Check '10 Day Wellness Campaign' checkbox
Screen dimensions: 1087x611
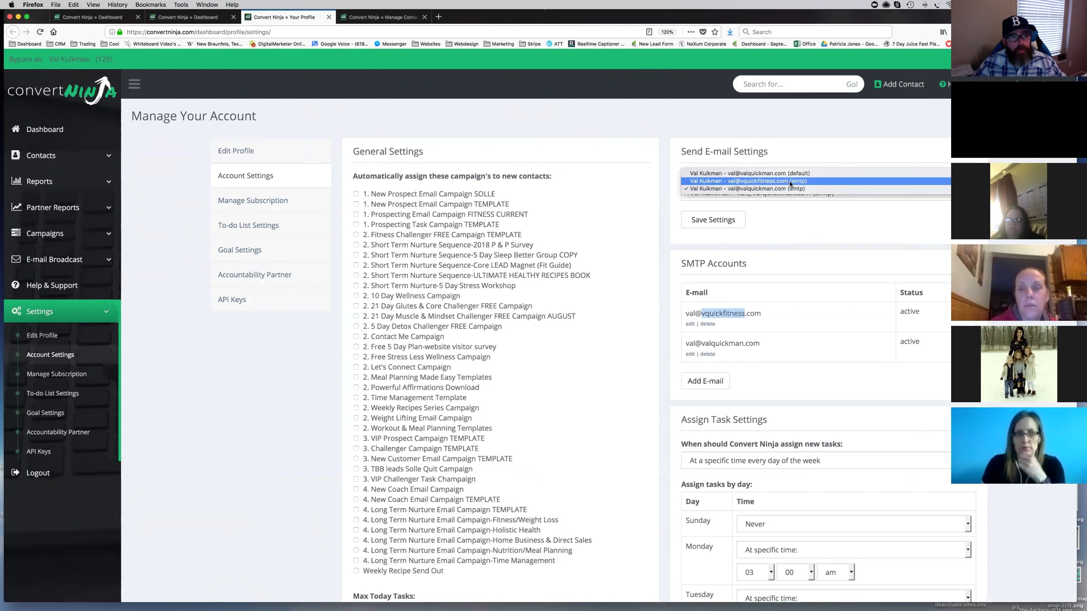pyautogui.click(x=356, y=296)
